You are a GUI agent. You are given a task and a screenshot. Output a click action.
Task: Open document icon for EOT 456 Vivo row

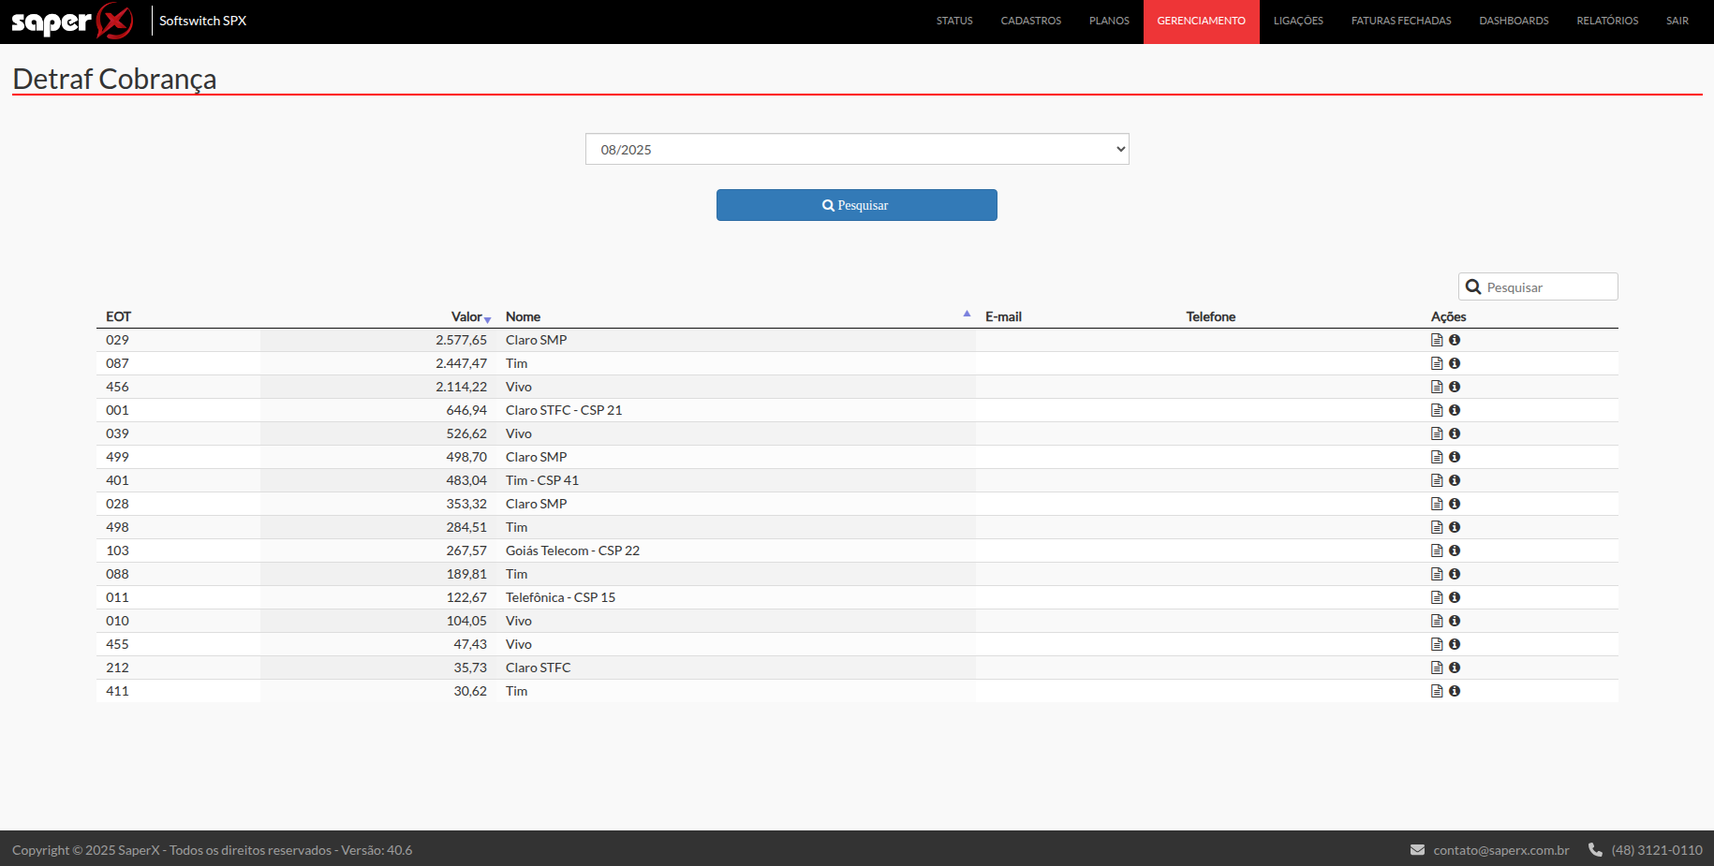click(x=1437, y=387)
